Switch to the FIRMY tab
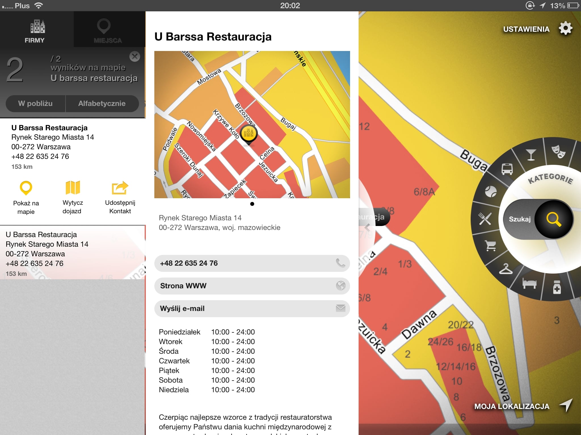The height and width of the screenshot is (435, 581). tap(37, 29)
